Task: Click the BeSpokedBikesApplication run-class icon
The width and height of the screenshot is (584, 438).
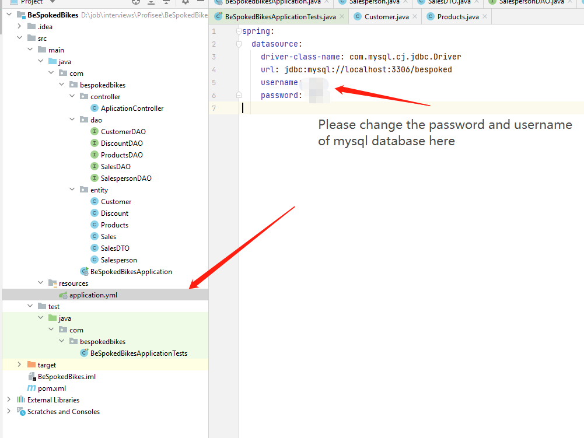Action: pyautogui.click(x=85, y=272)
